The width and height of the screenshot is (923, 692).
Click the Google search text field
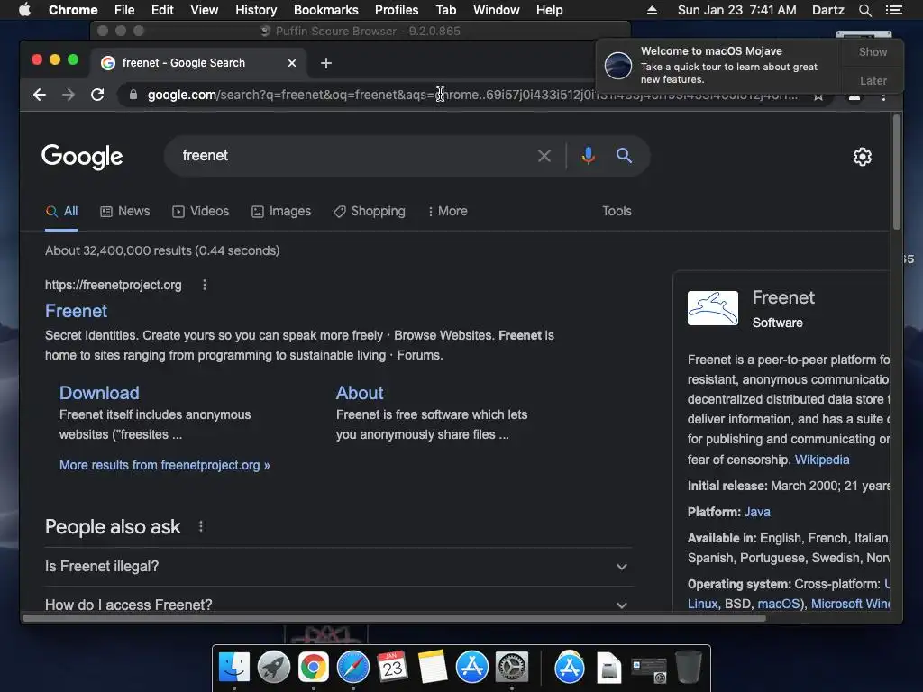point(353,156)
